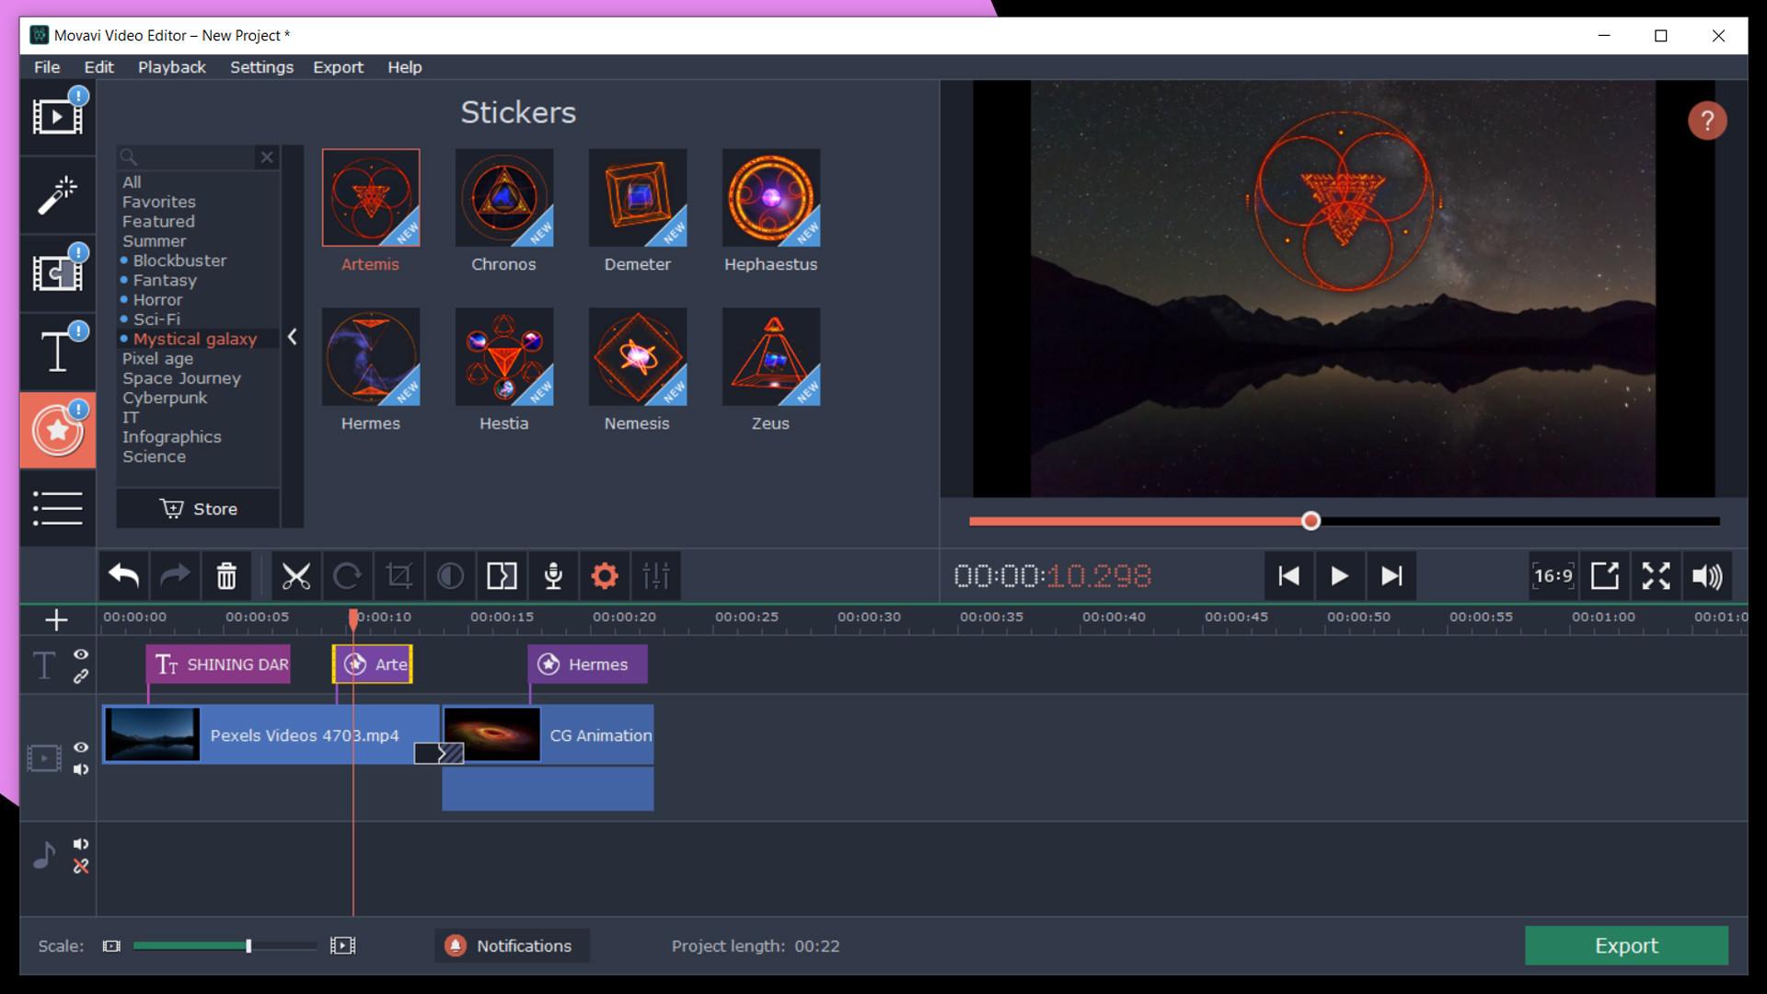Select the Filters (magic wand) tool

click(57, 195)
